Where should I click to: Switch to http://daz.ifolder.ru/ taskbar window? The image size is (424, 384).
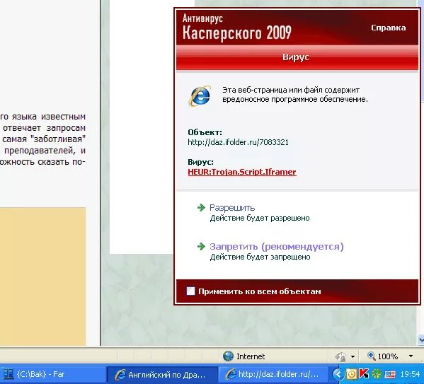(x=273, y=375)
